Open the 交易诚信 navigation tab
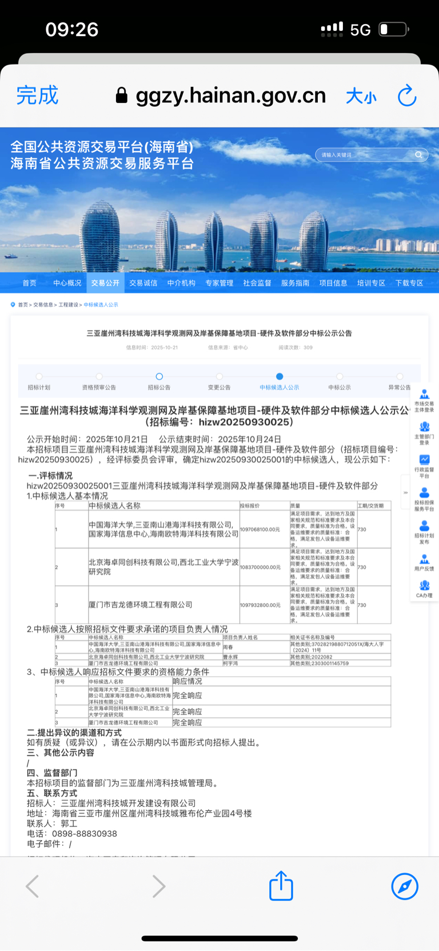The height and width of the screenshot is (951, 439). tap(143, 283)
